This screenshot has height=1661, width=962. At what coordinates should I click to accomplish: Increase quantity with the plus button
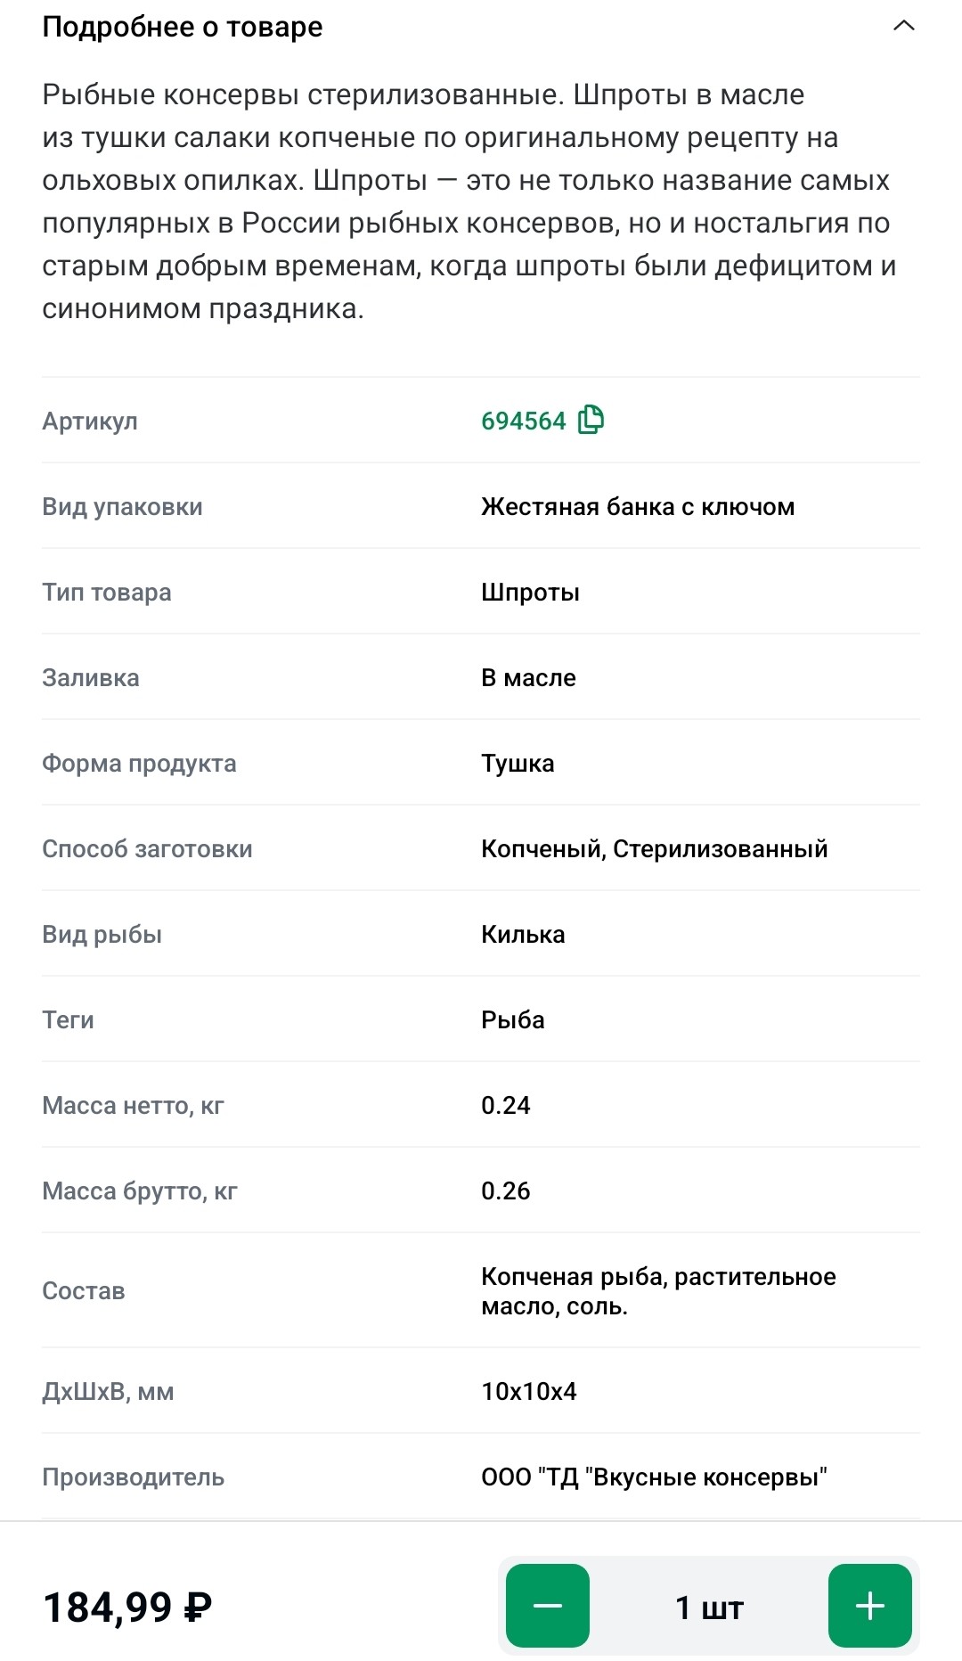[x=869, y=1606]
